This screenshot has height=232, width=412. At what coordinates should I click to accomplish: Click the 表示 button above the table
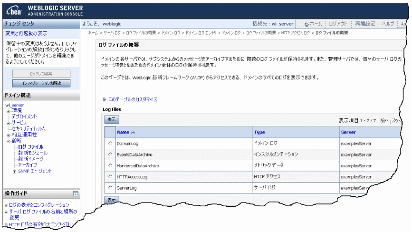112,119
